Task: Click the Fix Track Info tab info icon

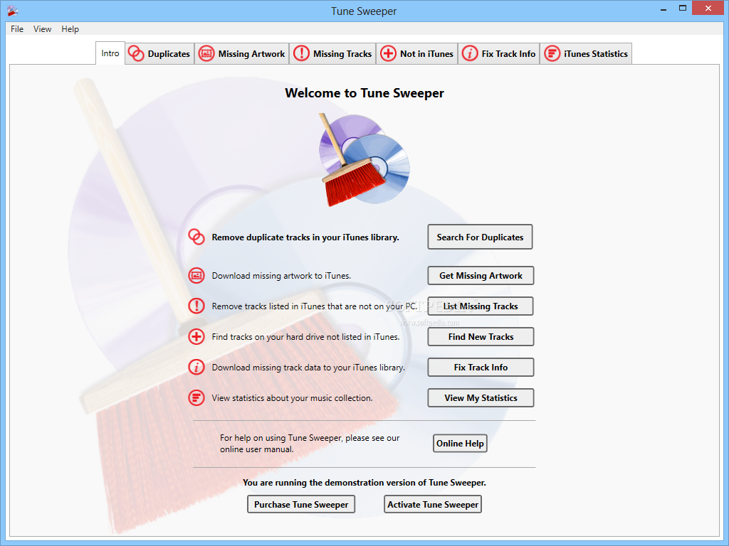Action: pyautogui.click(x=470, y=53)
